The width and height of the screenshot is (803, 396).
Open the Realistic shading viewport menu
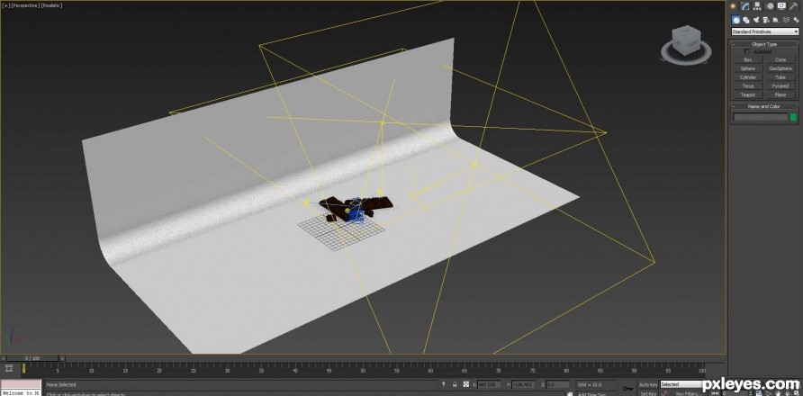tap(51, 5)
